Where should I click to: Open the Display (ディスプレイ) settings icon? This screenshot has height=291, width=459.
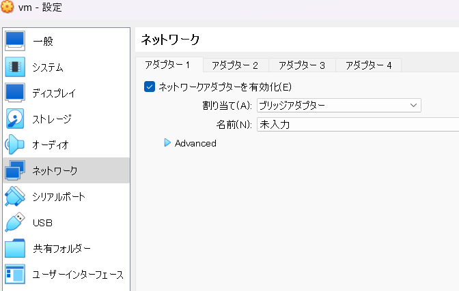[14, 93]
